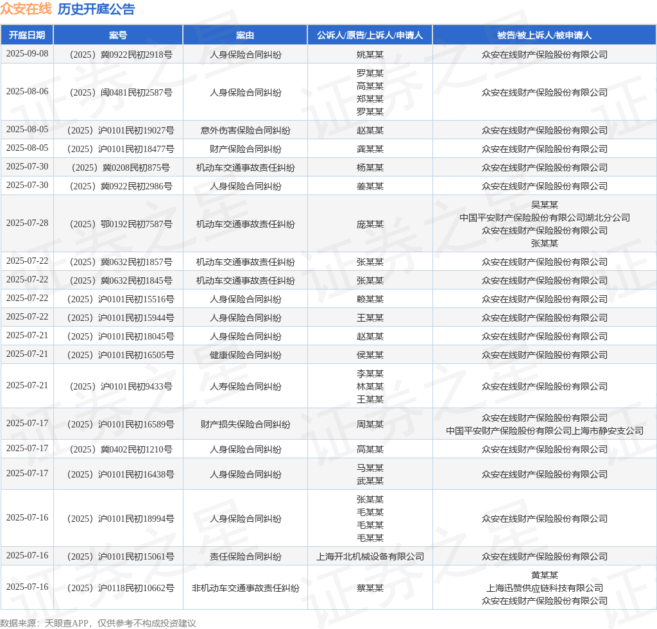
Task: Select case number 沪0101民初18045号
Action: click(x=121, y=336)
